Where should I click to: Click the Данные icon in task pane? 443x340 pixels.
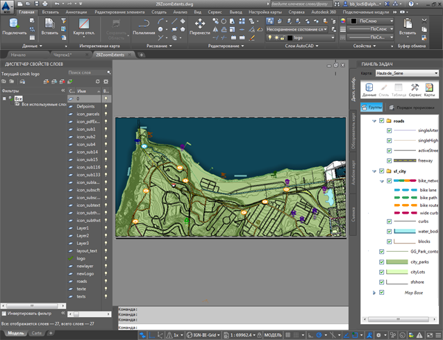point(369,89)
